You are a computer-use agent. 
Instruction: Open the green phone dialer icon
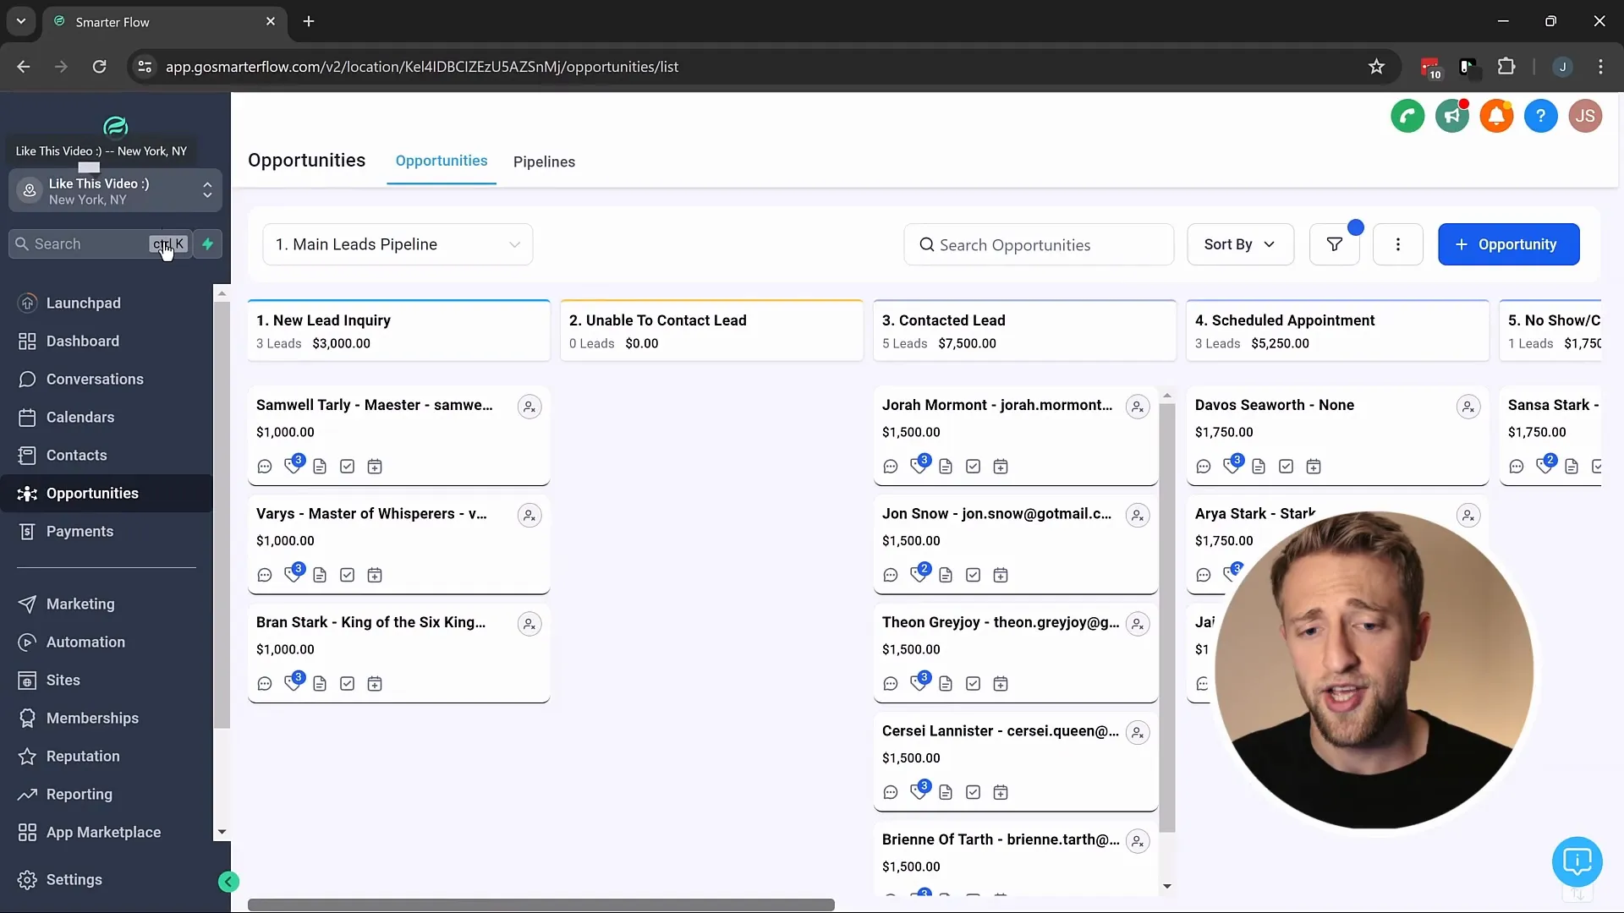1407,116
